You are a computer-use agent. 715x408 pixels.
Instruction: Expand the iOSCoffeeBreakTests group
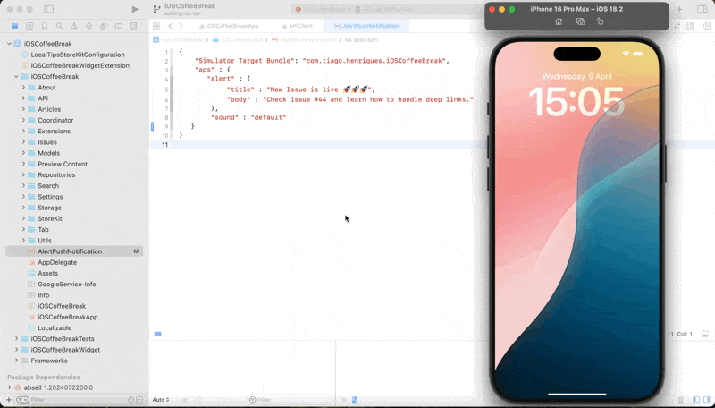point(16,338)
